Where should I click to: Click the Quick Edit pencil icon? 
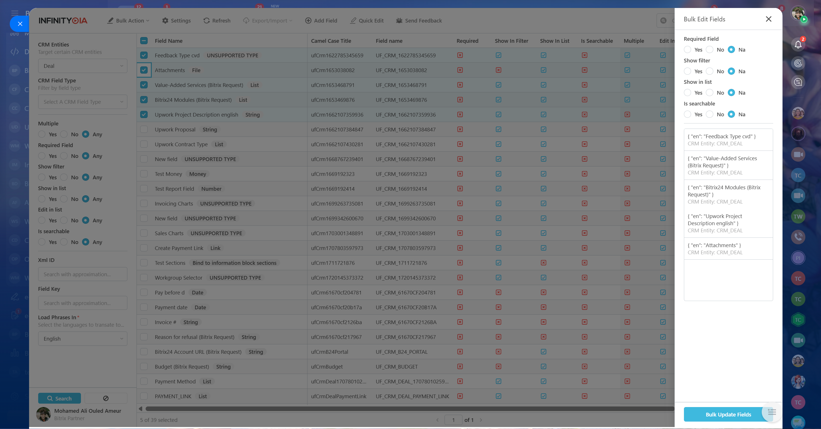[353, 21]
